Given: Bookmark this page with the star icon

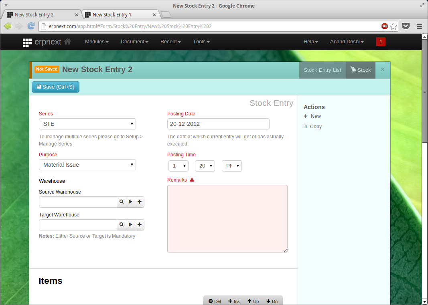Looking at the screenshot, I should pyautogui.click(x=394, y=26).
